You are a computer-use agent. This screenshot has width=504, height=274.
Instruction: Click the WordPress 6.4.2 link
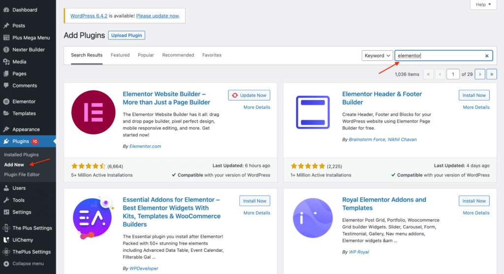click(x=89, y=16)
